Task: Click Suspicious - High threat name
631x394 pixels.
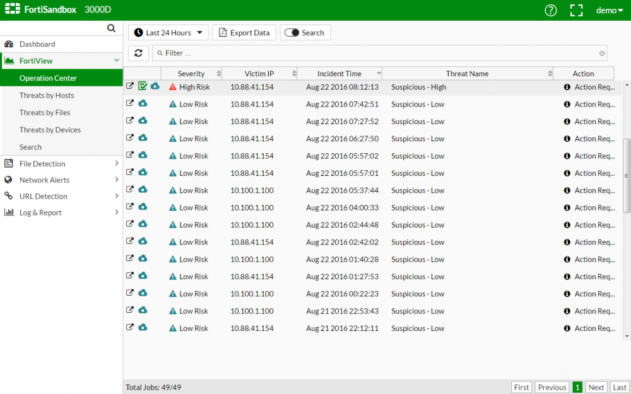Action: coord(418,87)
